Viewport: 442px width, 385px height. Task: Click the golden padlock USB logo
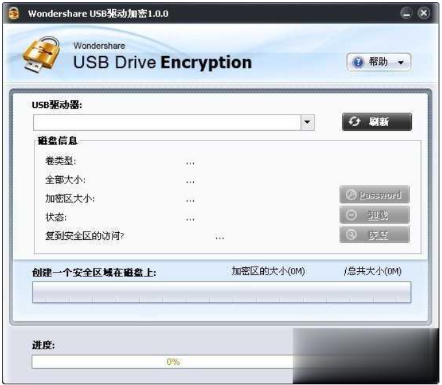[42, 54]
